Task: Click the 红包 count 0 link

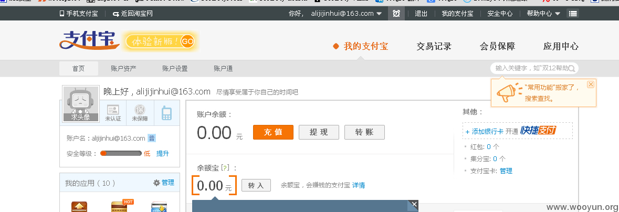Action: 489,146
